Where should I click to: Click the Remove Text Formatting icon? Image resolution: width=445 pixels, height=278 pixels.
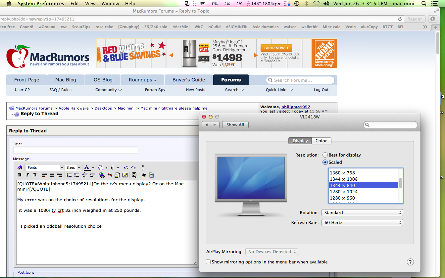point(20,168)
